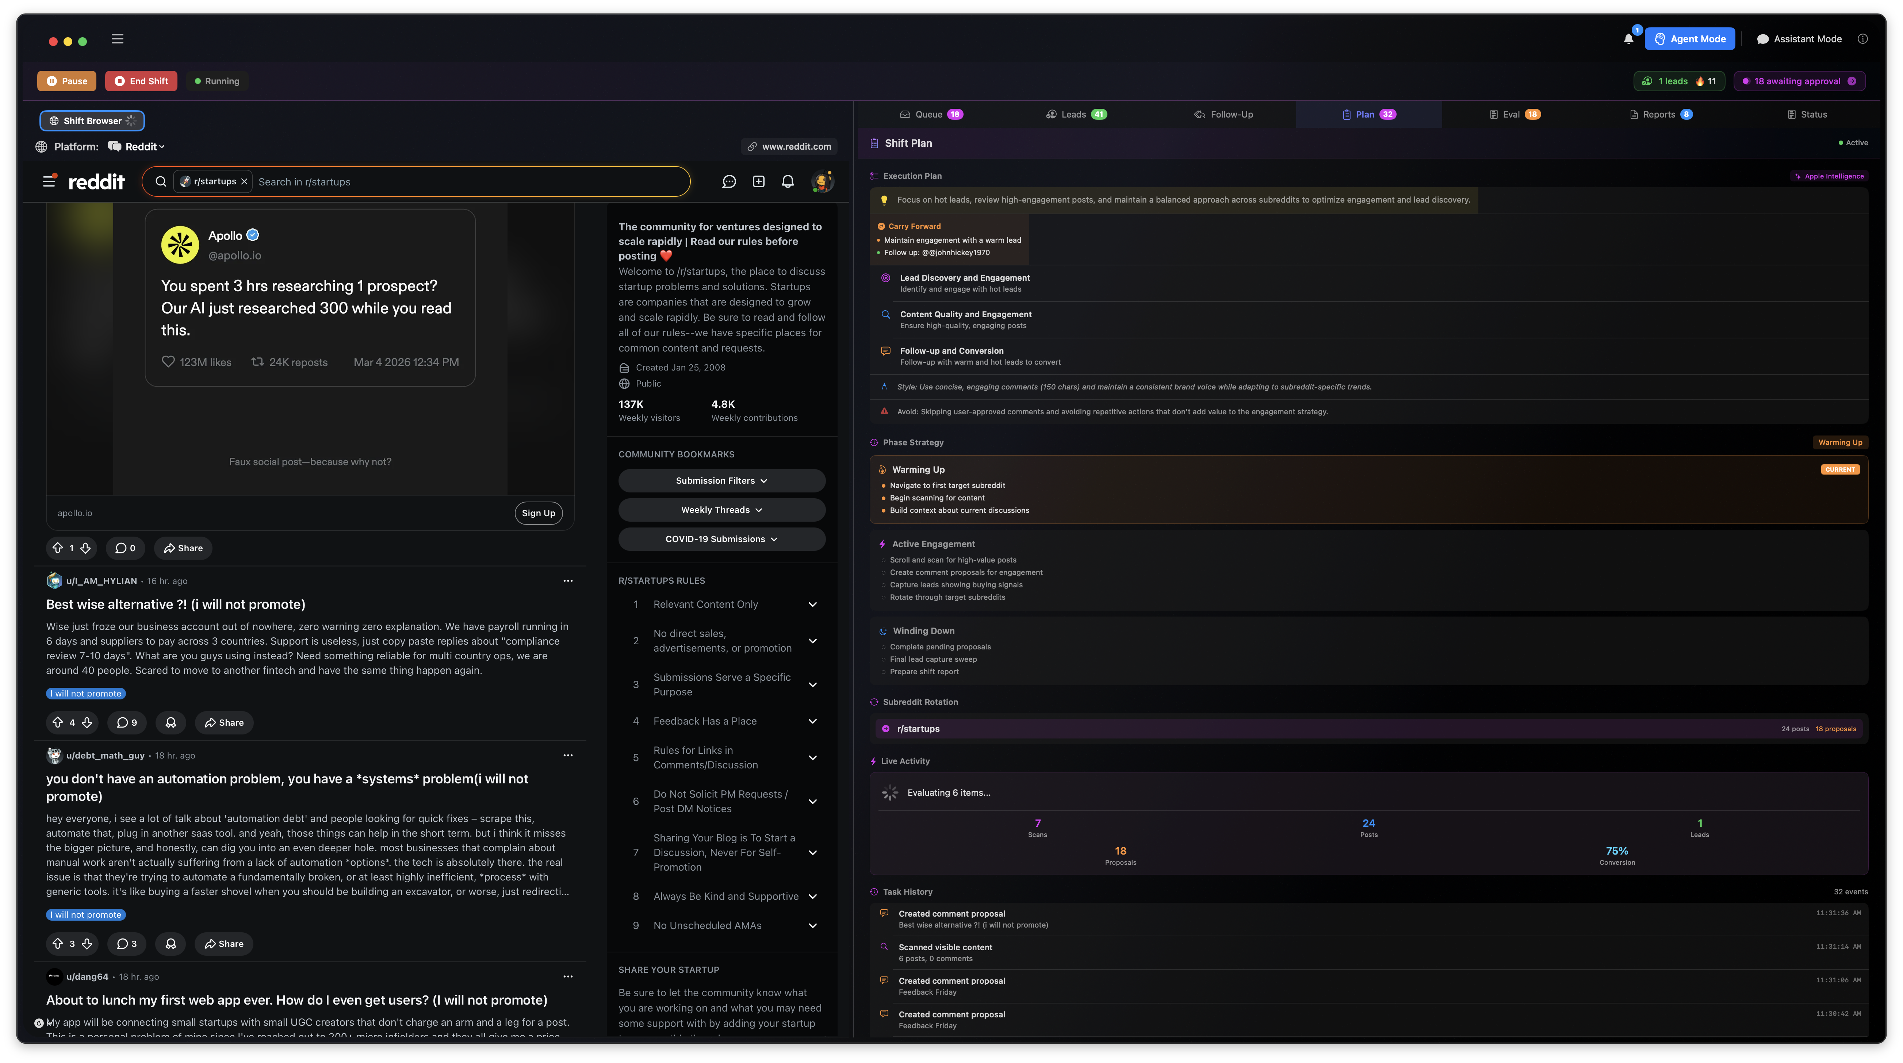Open the Status tab

pos(1806,115)
